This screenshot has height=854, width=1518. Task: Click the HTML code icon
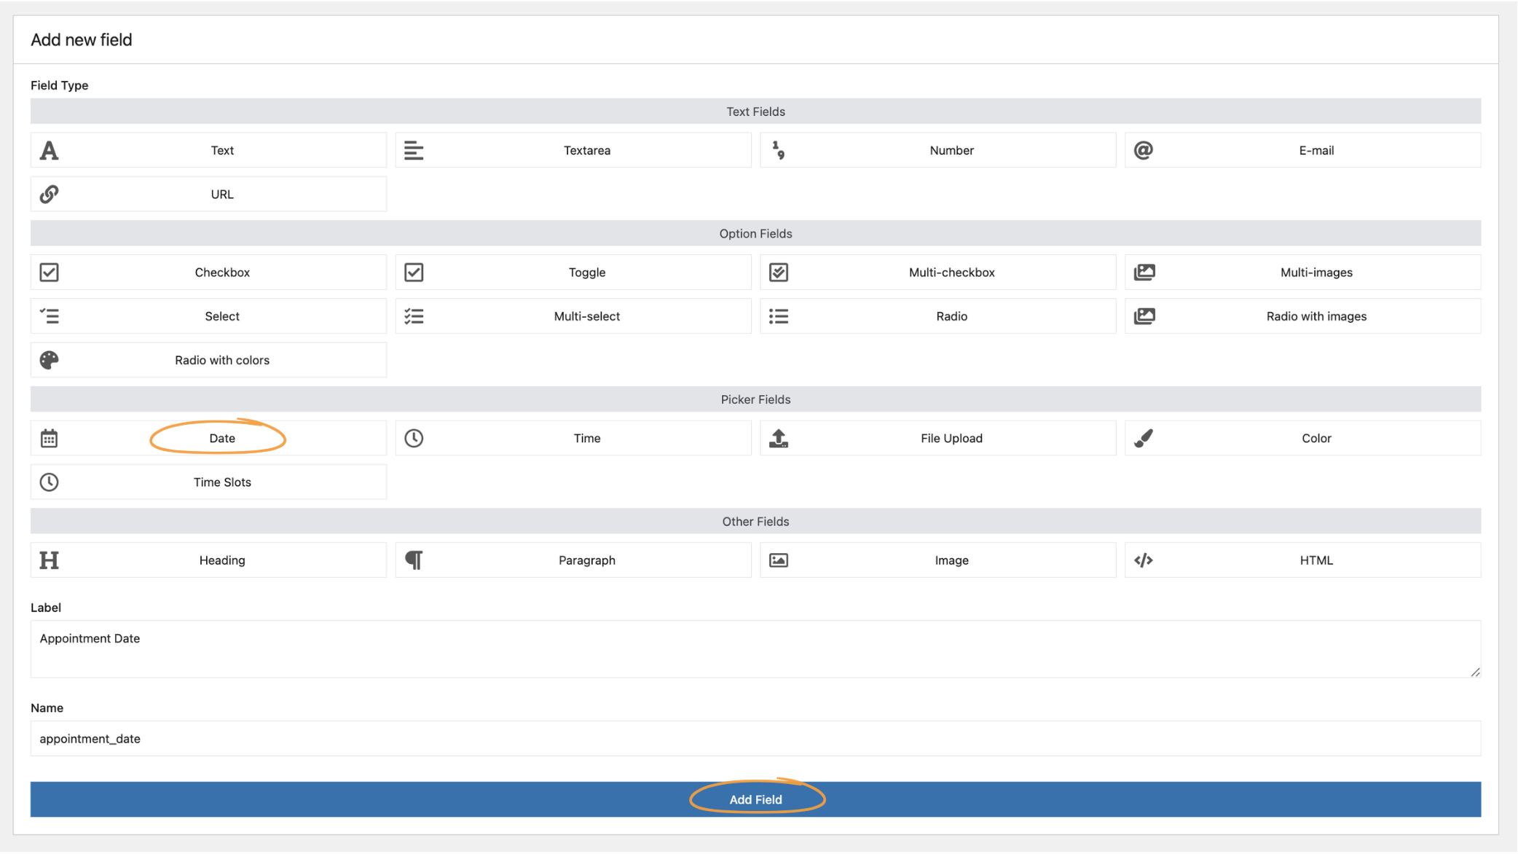1144,560
